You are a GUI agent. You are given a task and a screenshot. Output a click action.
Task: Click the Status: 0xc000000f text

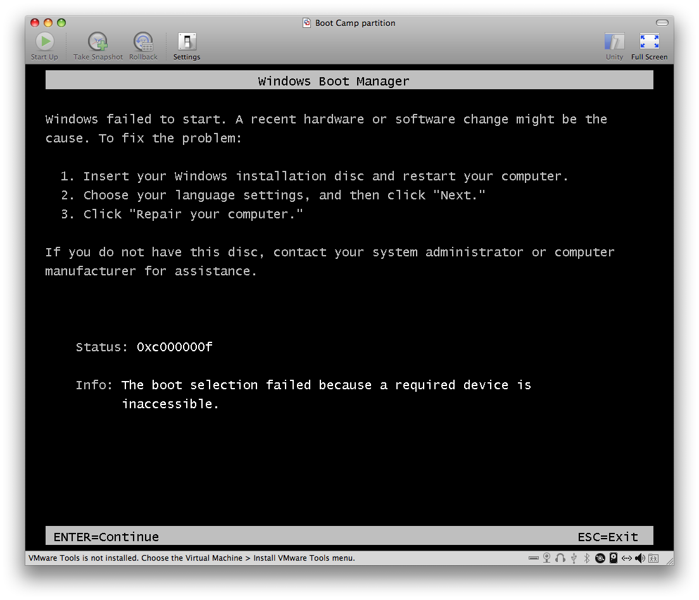coord(144,347)
